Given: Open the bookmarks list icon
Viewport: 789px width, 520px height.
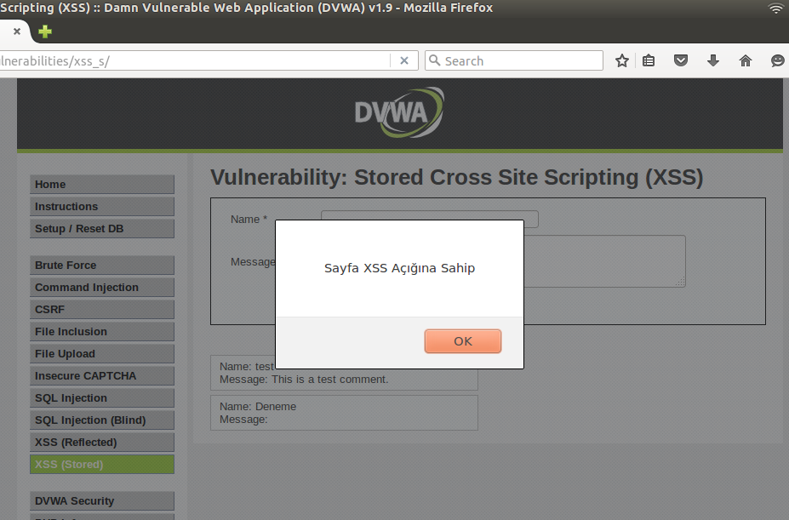Looking at the screenshot, I should (649, 61).
